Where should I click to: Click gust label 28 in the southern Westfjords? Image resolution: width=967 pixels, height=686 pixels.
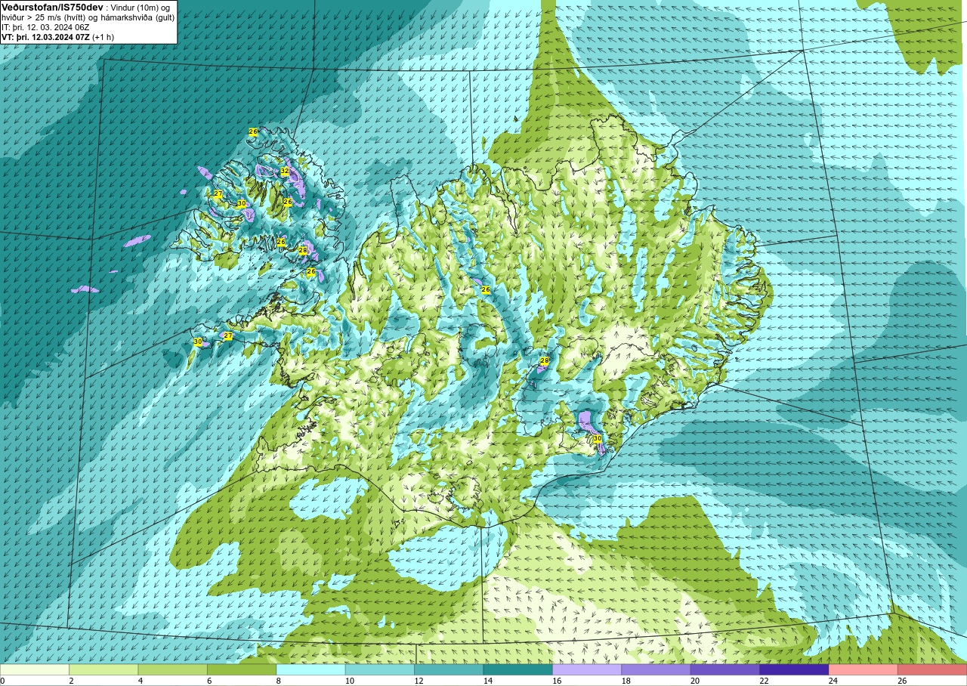pyautogui.click(x=303, y=250)
